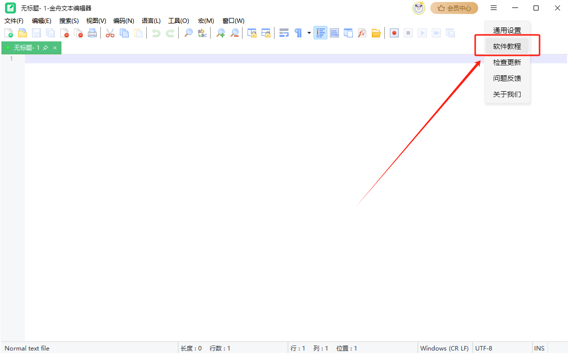569x354 pixels.
Task: Create a new file via toolbar icon
Action: (8, 33)
